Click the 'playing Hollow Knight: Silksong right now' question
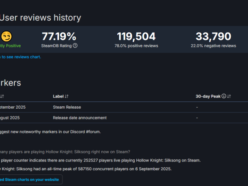 [x=65, y=152]
